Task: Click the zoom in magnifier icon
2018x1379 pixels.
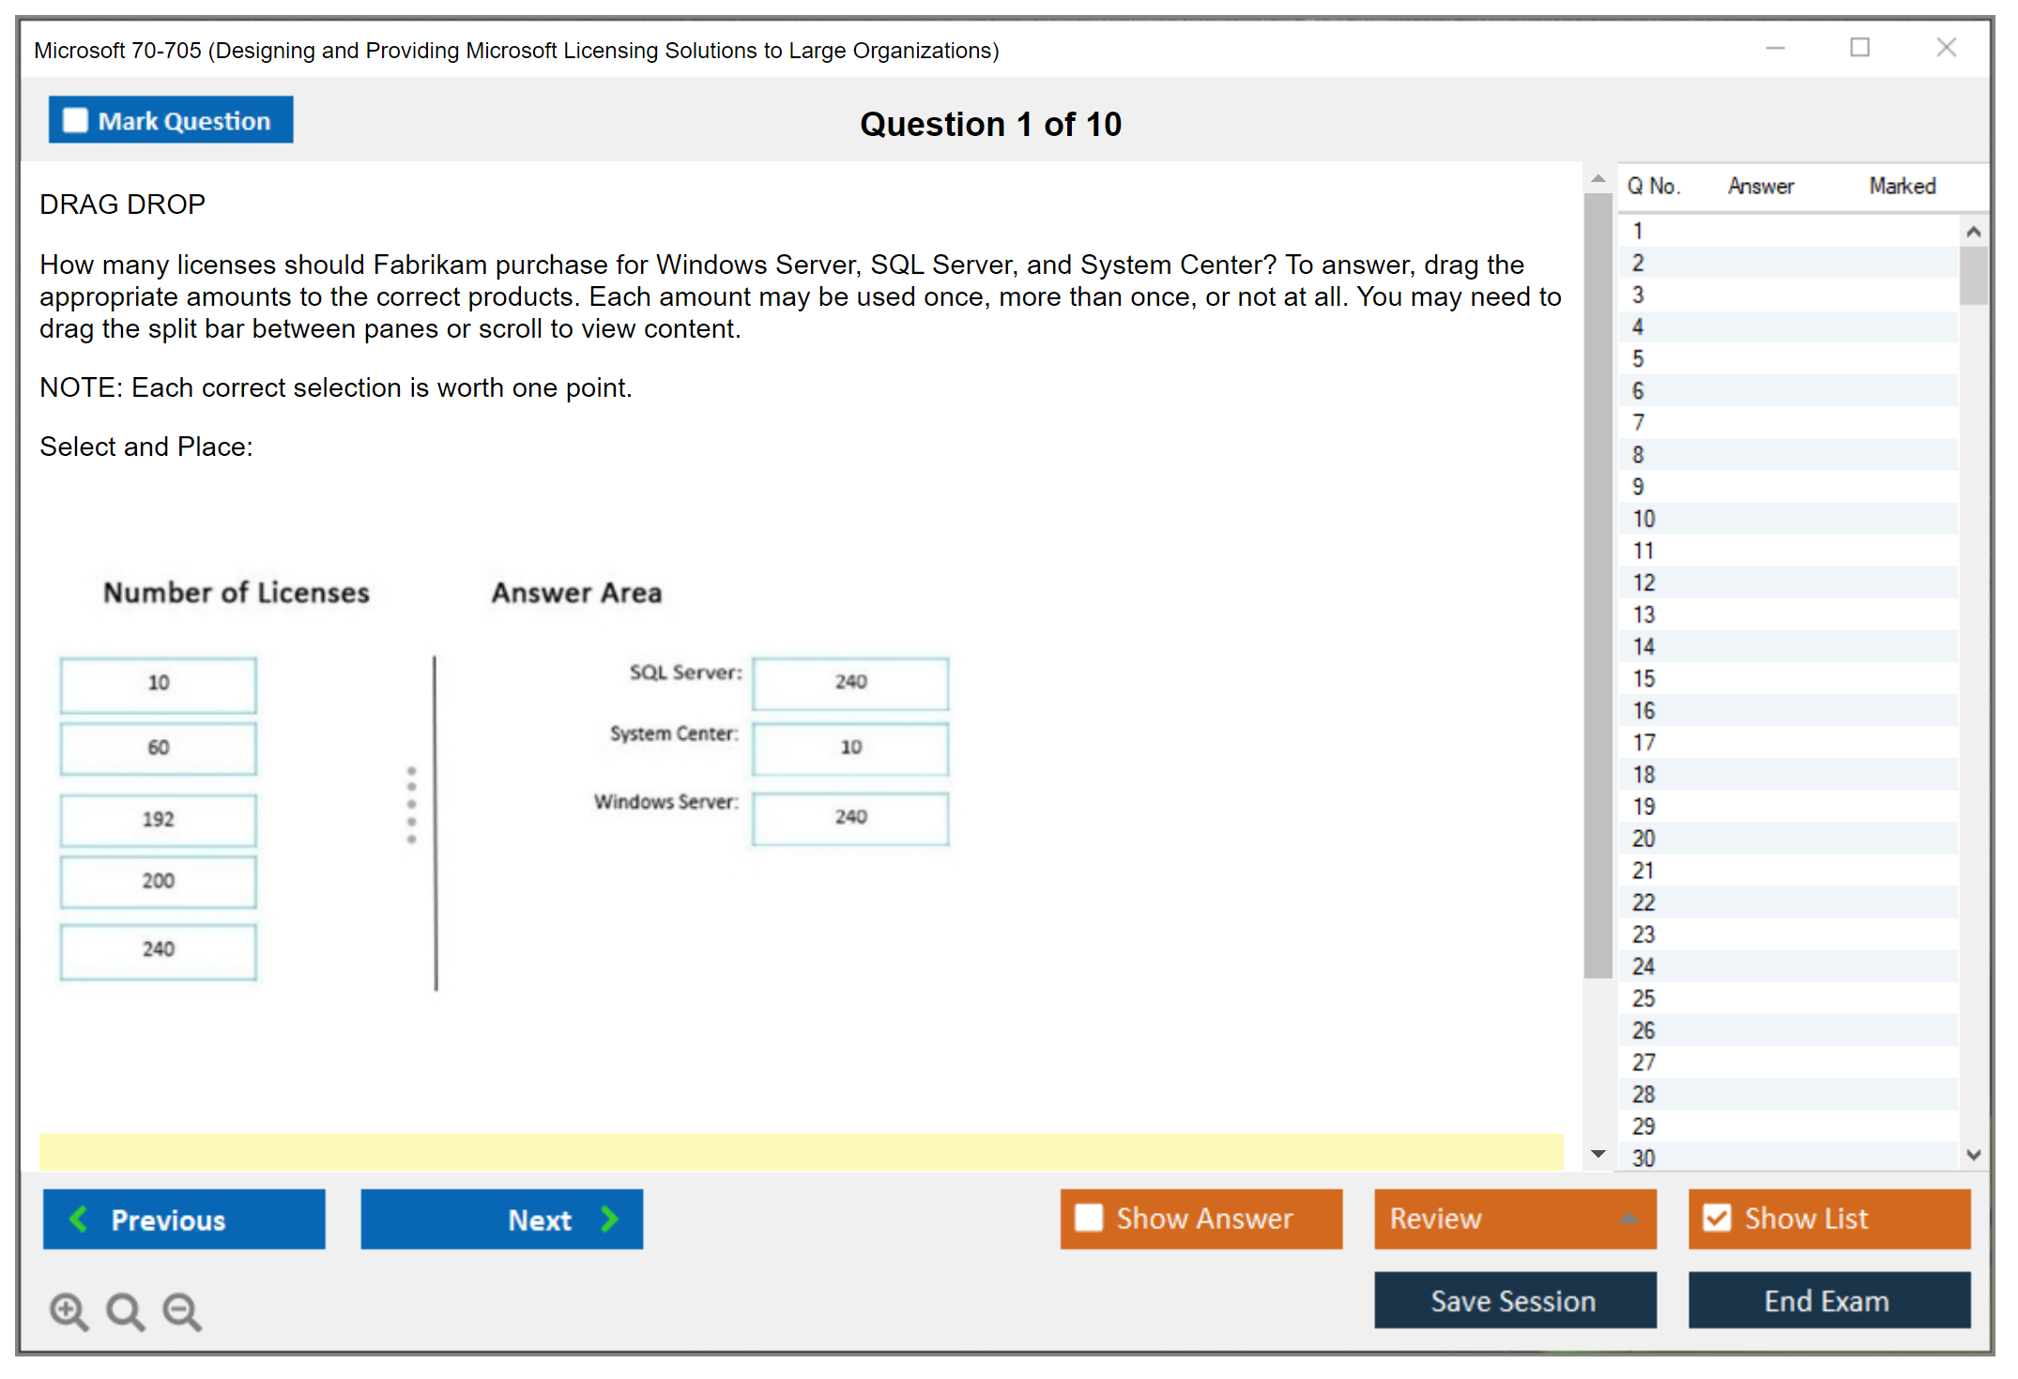Action: pyautogui.click(x=69, y=1311)
